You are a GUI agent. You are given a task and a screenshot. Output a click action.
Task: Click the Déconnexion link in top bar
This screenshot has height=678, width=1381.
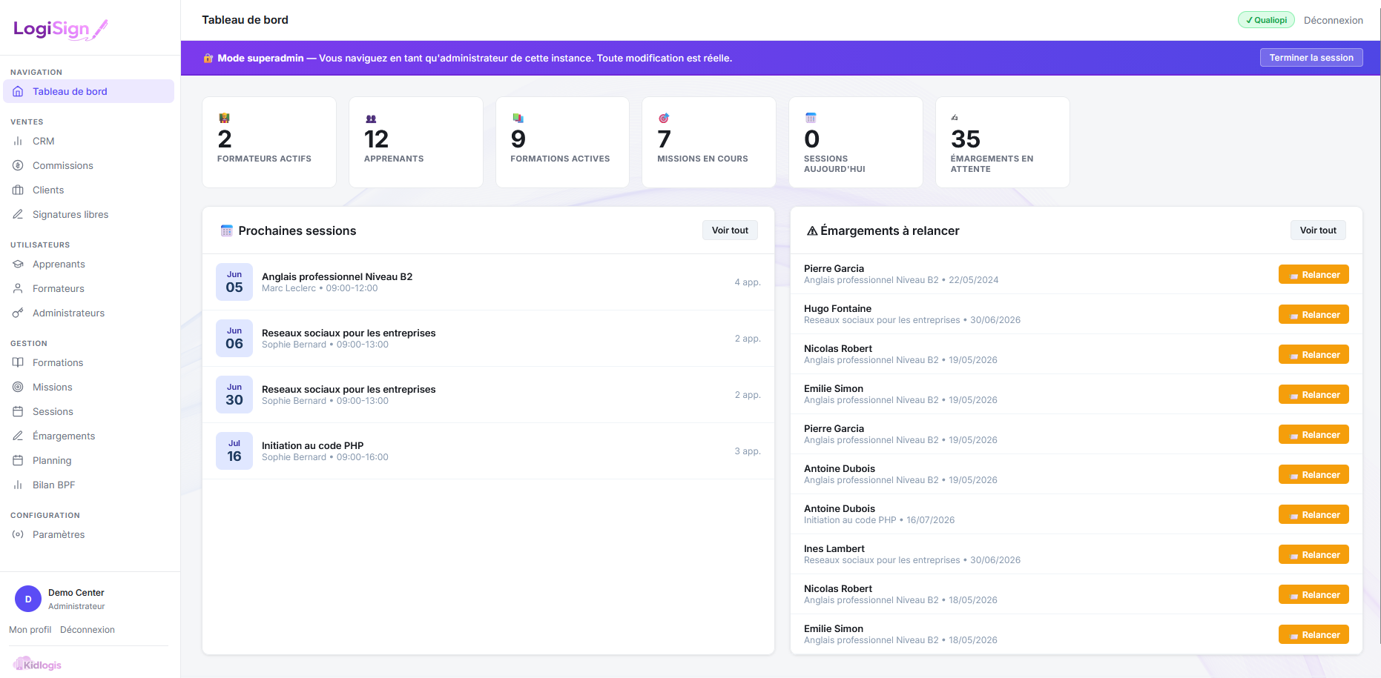(x=1333, y=20)
